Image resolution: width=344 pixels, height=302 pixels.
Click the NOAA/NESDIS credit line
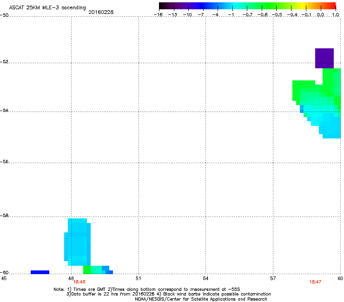point(201,299)
